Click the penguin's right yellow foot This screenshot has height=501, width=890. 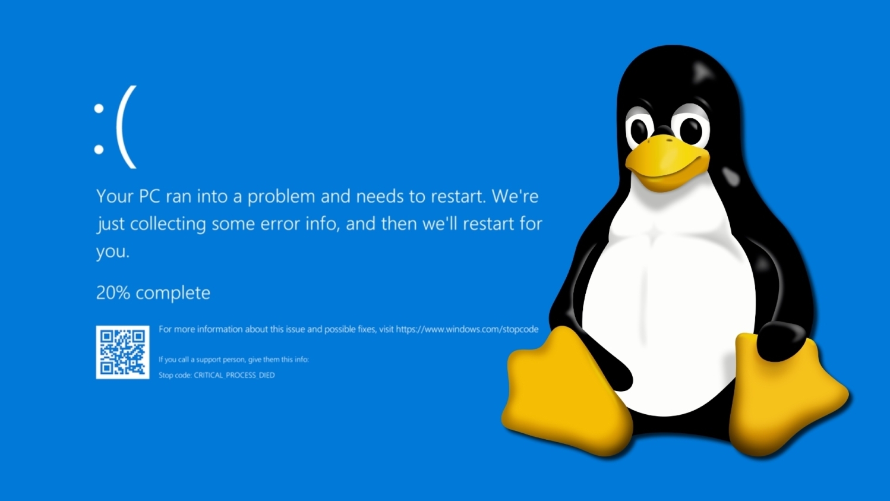click(785, 393)
